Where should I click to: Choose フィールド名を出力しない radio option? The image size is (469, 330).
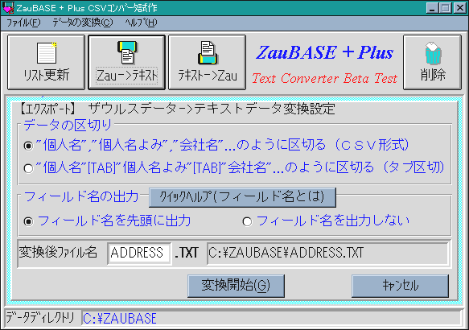point(247,221)
